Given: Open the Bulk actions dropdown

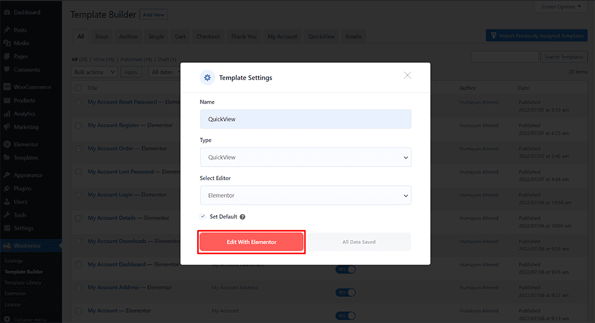Looking at the screenshot, I should (x=95, y=72).
